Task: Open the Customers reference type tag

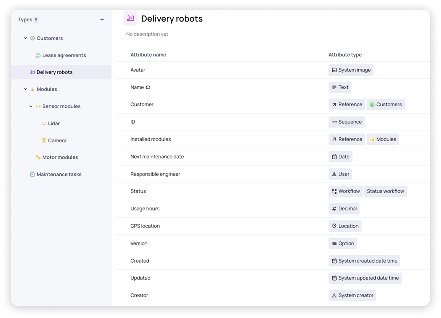Action: 385,104
